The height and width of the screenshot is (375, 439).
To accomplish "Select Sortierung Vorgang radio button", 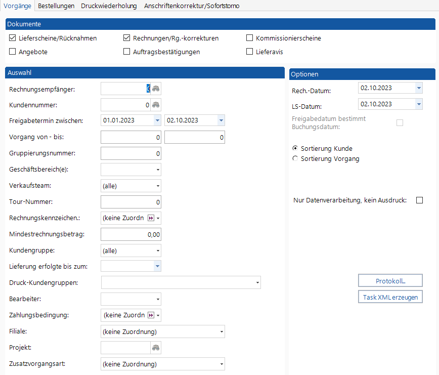I will click(x=295, y=158).
